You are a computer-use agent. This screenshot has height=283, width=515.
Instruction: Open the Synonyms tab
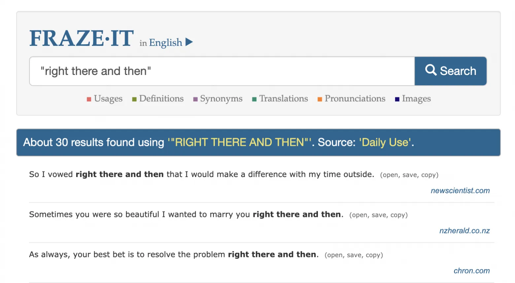[221, 98]
